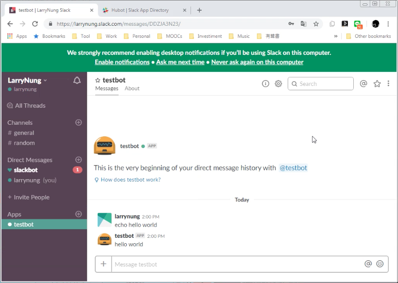Click testbot sender name on reply

(x=124, y=236)
